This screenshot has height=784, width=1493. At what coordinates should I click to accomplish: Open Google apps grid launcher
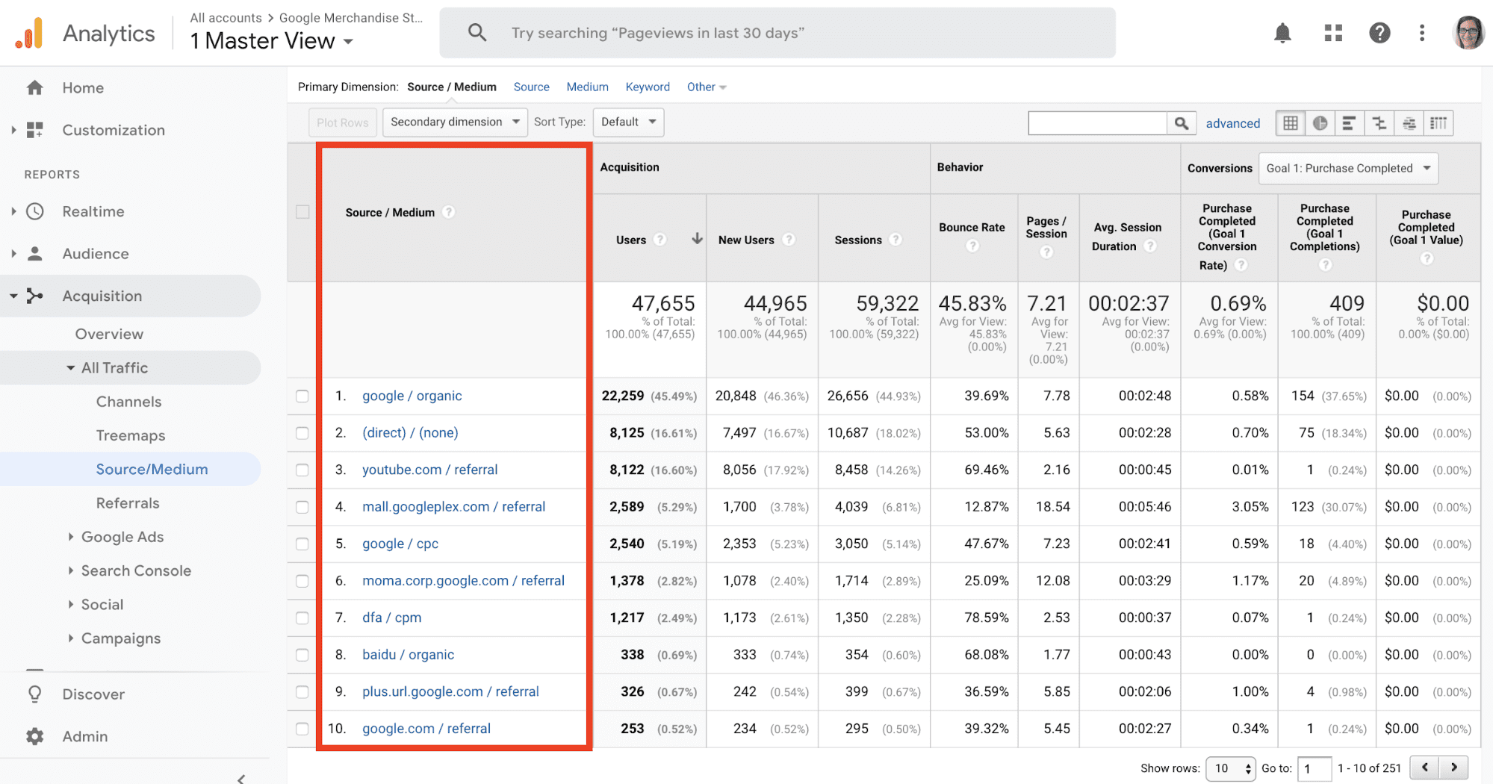pyautogui.click(x=1333, y=32)
